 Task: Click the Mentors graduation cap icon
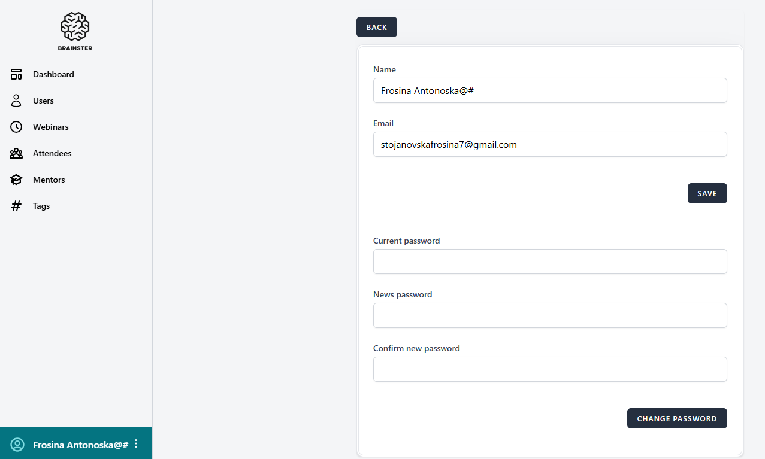pos(16,180)
